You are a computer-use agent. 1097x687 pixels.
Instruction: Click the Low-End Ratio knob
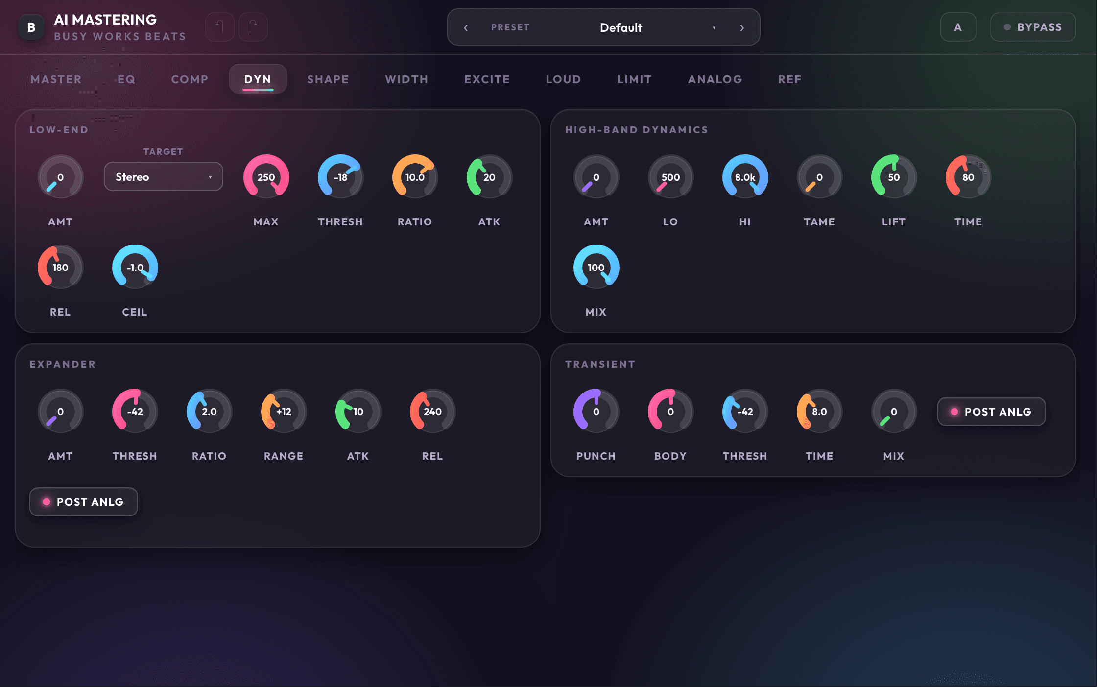pos(415,177)
